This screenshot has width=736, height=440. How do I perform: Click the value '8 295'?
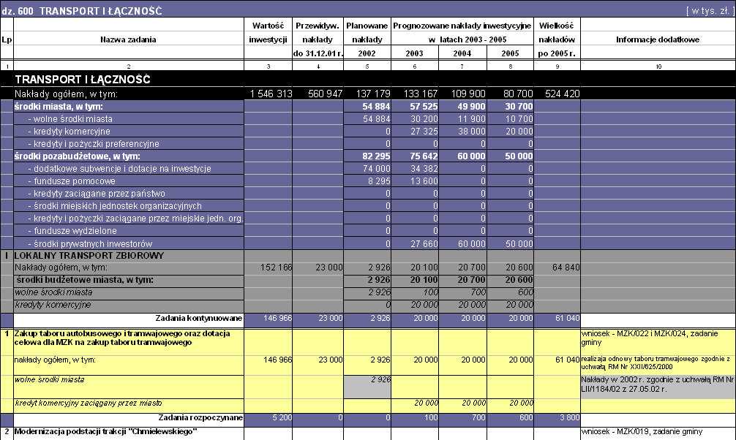point(380,181)
